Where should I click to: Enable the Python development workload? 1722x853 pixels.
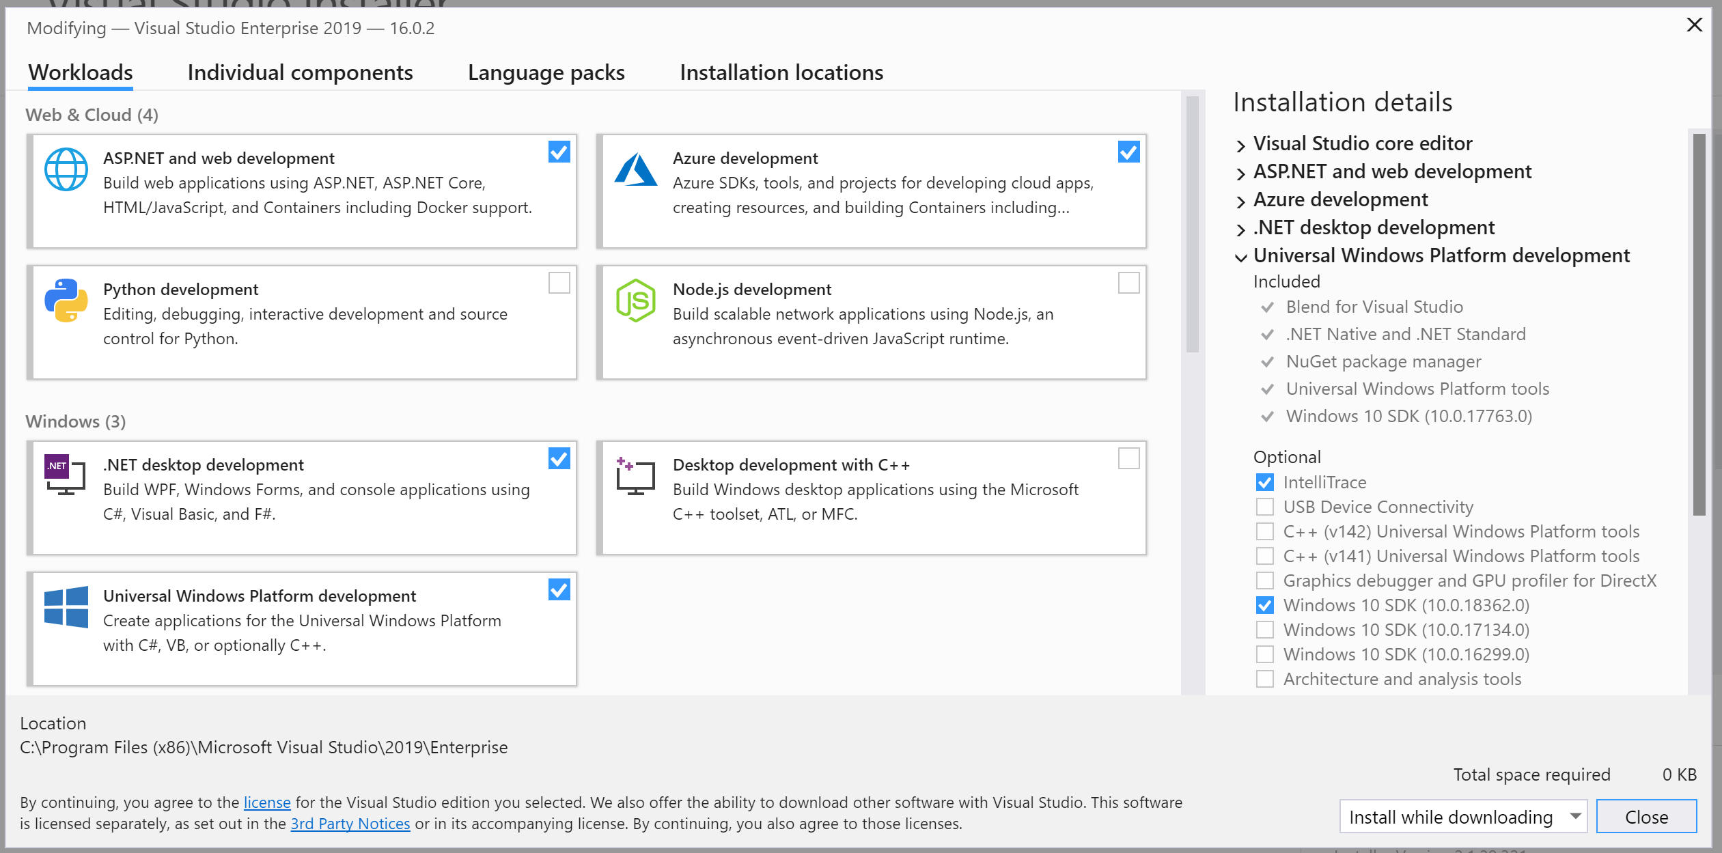pos(559,283)
